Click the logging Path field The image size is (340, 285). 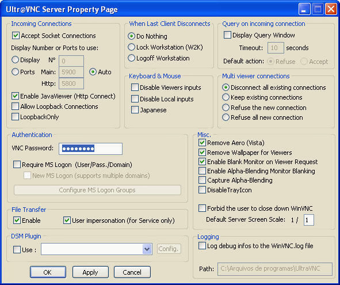(x=275, y=269)
